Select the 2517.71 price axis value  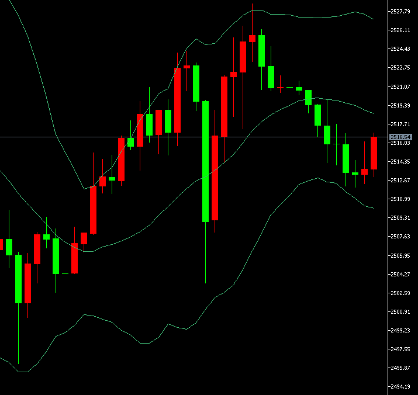400,124
